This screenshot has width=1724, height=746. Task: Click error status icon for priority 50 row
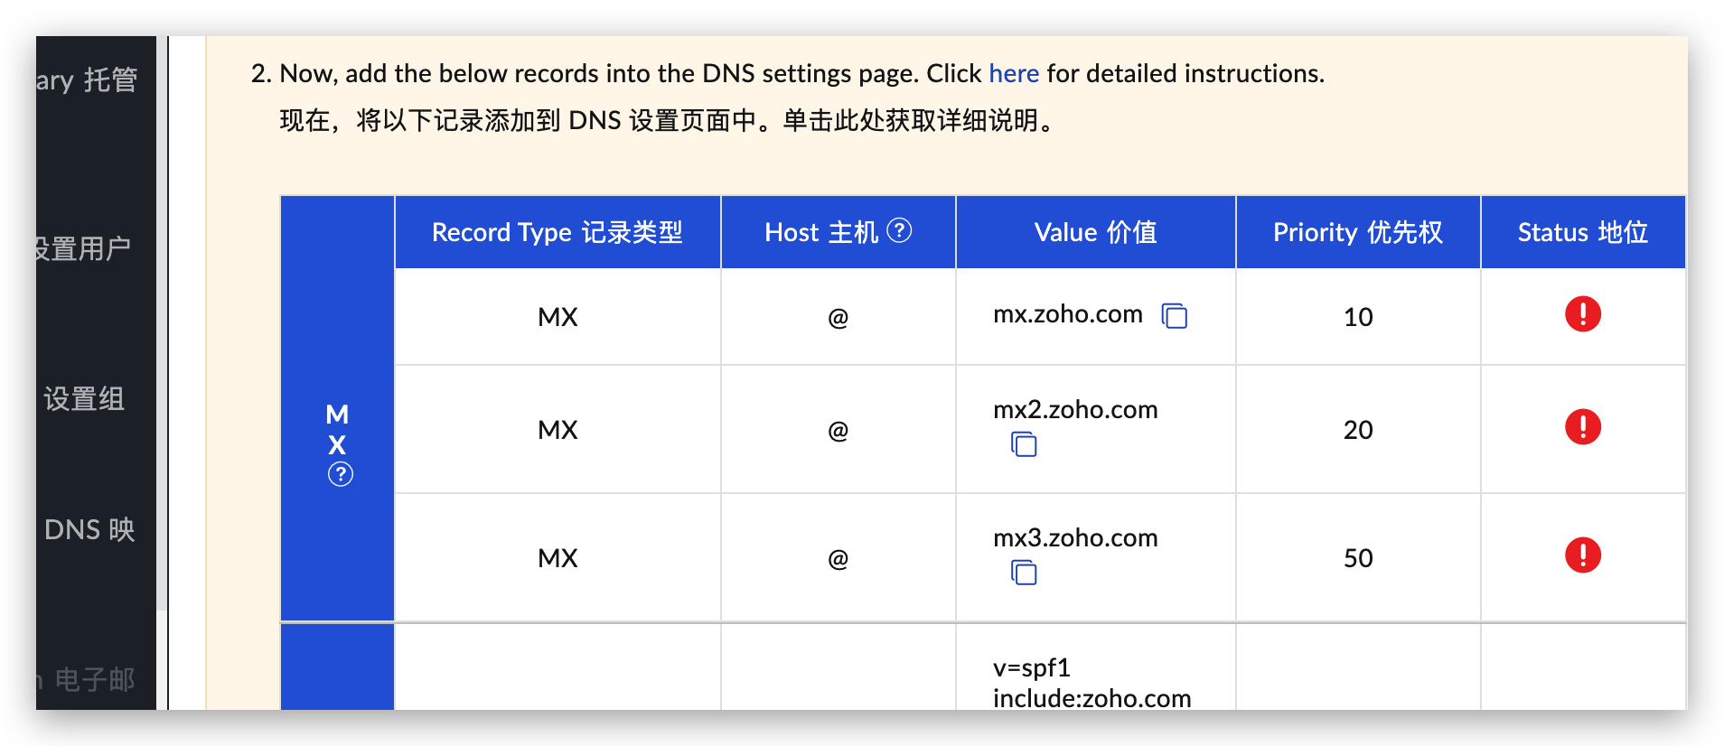pyautogui.click(x=1583, y=555)
